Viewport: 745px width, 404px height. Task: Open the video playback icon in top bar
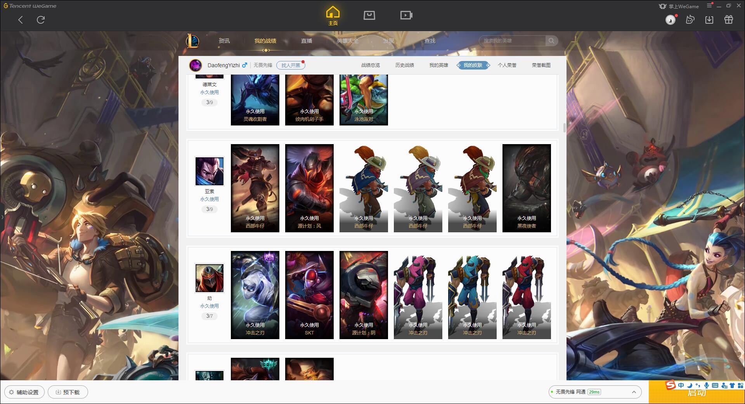pos(406,16)
